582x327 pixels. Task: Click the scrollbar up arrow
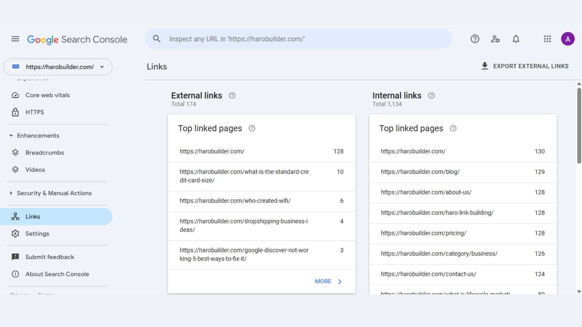click(579, 84)
